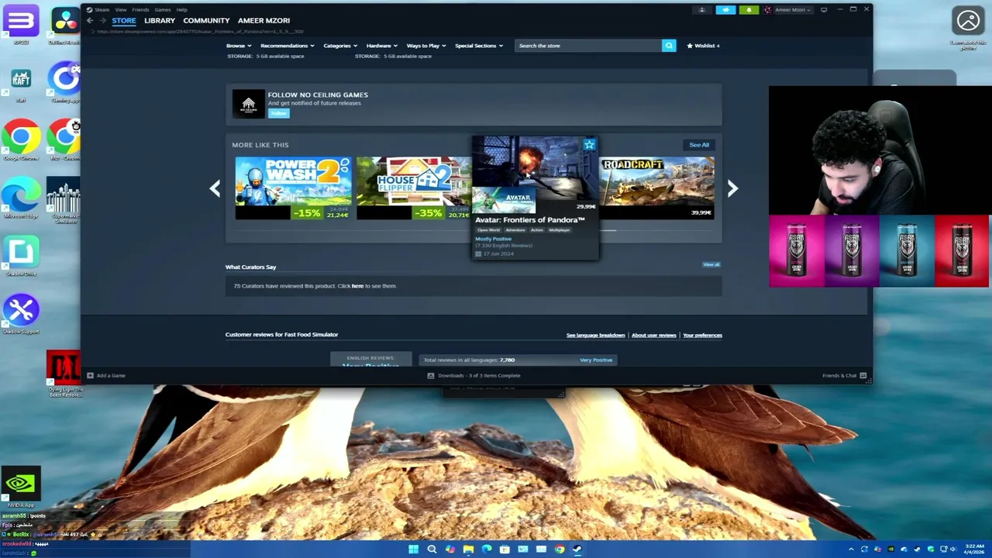Open the AMEER MZORI profile tab
Viewport: 992px width, 558px height.
click(x=263, y=21)
